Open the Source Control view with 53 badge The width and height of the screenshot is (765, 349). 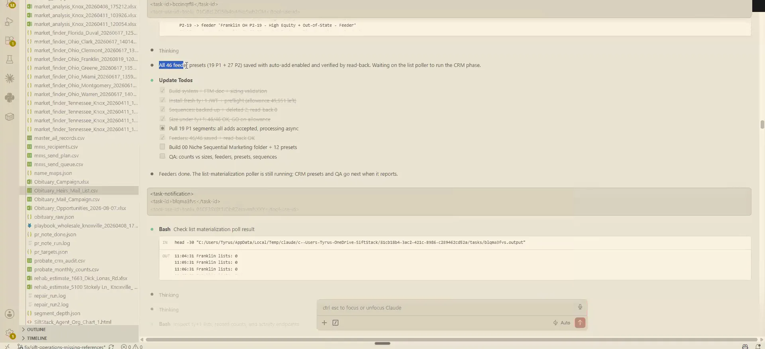click(x=10, y=4)
